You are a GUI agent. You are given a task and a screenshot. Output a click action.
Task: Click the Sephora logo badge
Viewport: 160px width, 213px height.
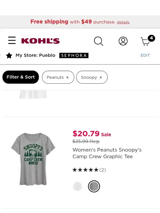coord(74,55)
